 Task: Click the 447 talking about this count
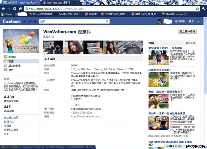point(7,107)
